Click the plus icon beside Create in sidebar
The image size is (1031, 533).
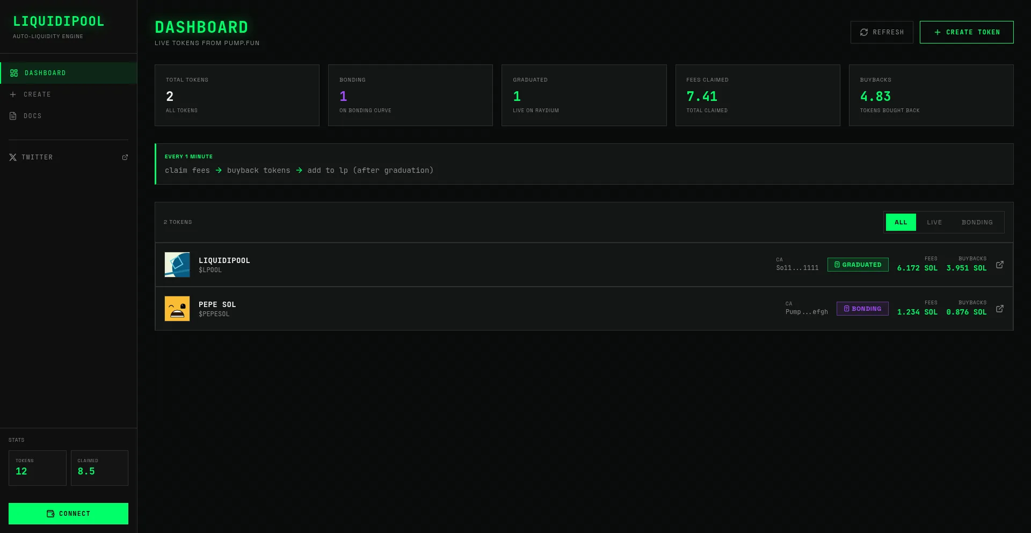coord(13,94)
